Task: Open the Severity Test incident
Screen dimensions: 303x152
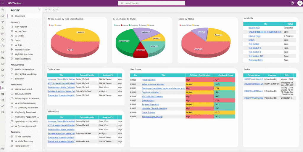Action: click(254, 28)
